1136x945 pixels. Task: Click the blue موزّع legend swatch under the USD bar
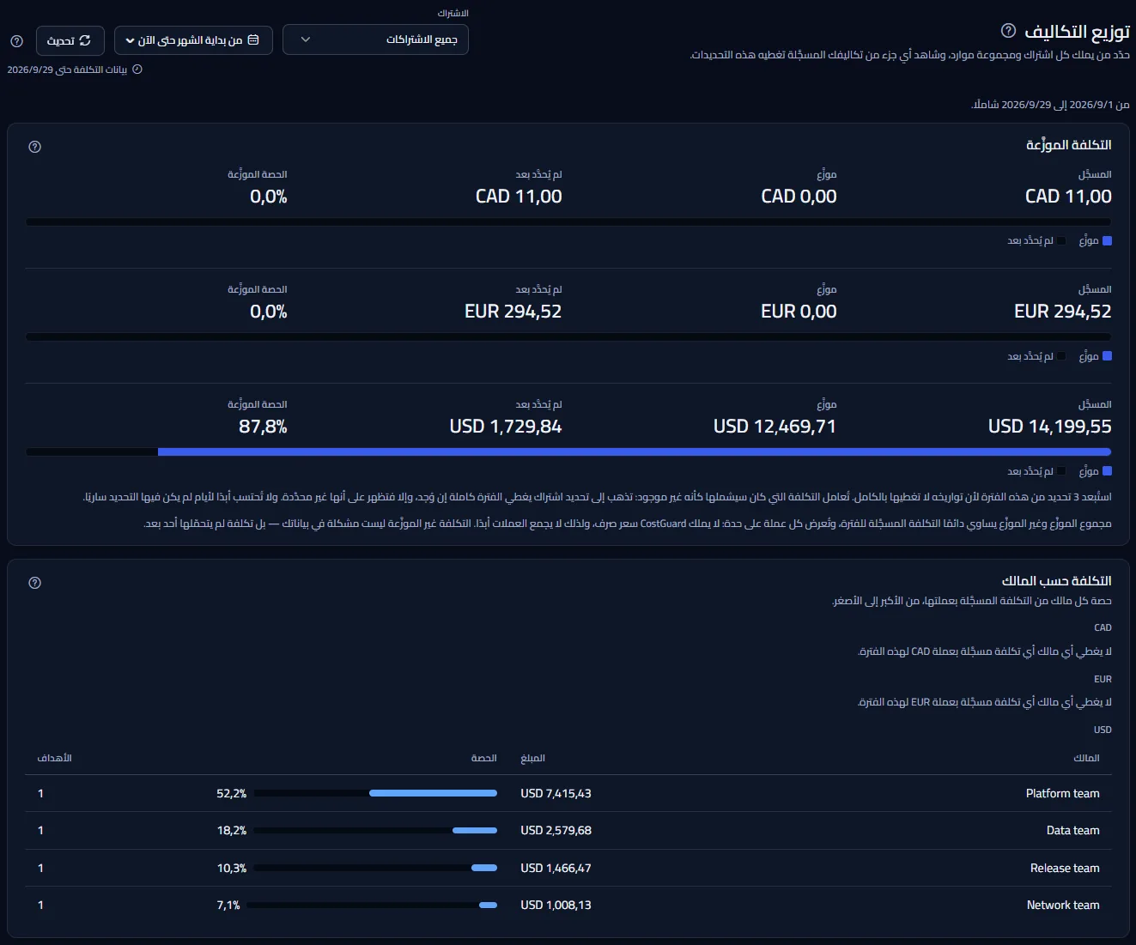(1107, 471)
